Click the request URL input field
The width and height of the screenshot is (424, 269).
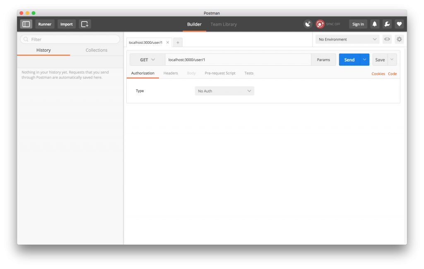click(238, 60)
